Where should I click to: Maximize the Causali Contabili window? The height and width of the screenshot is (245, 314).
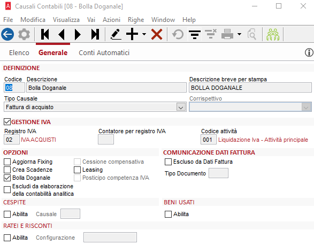(x=279, y=6)
